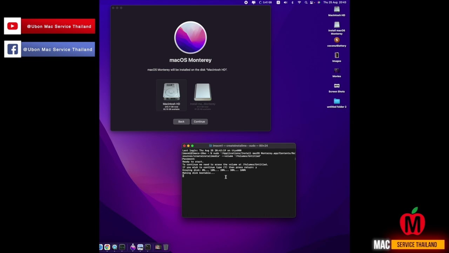Screen dimensions: 449x253
Task: Open coconutBattery desktop icon
Action: pyautogui.click(x=337, y=42)
